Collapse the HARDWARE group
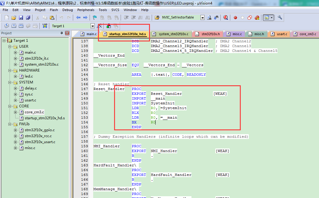Viewport: 319px width, 198px height. pyautogui.click(x=10, y=70)
